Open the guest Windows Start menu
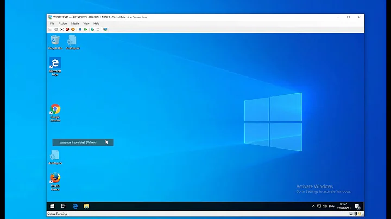The width and height of the screenshot is (391, 219). tap(52, 206)
